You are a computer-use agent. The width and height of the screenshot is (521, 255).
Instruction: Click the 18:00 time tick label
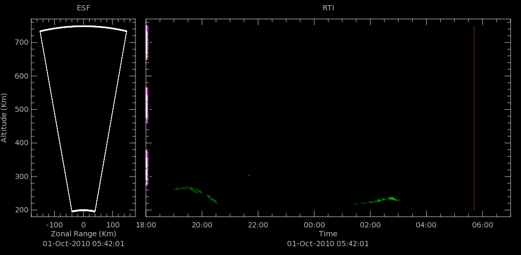tap(146, 225)
